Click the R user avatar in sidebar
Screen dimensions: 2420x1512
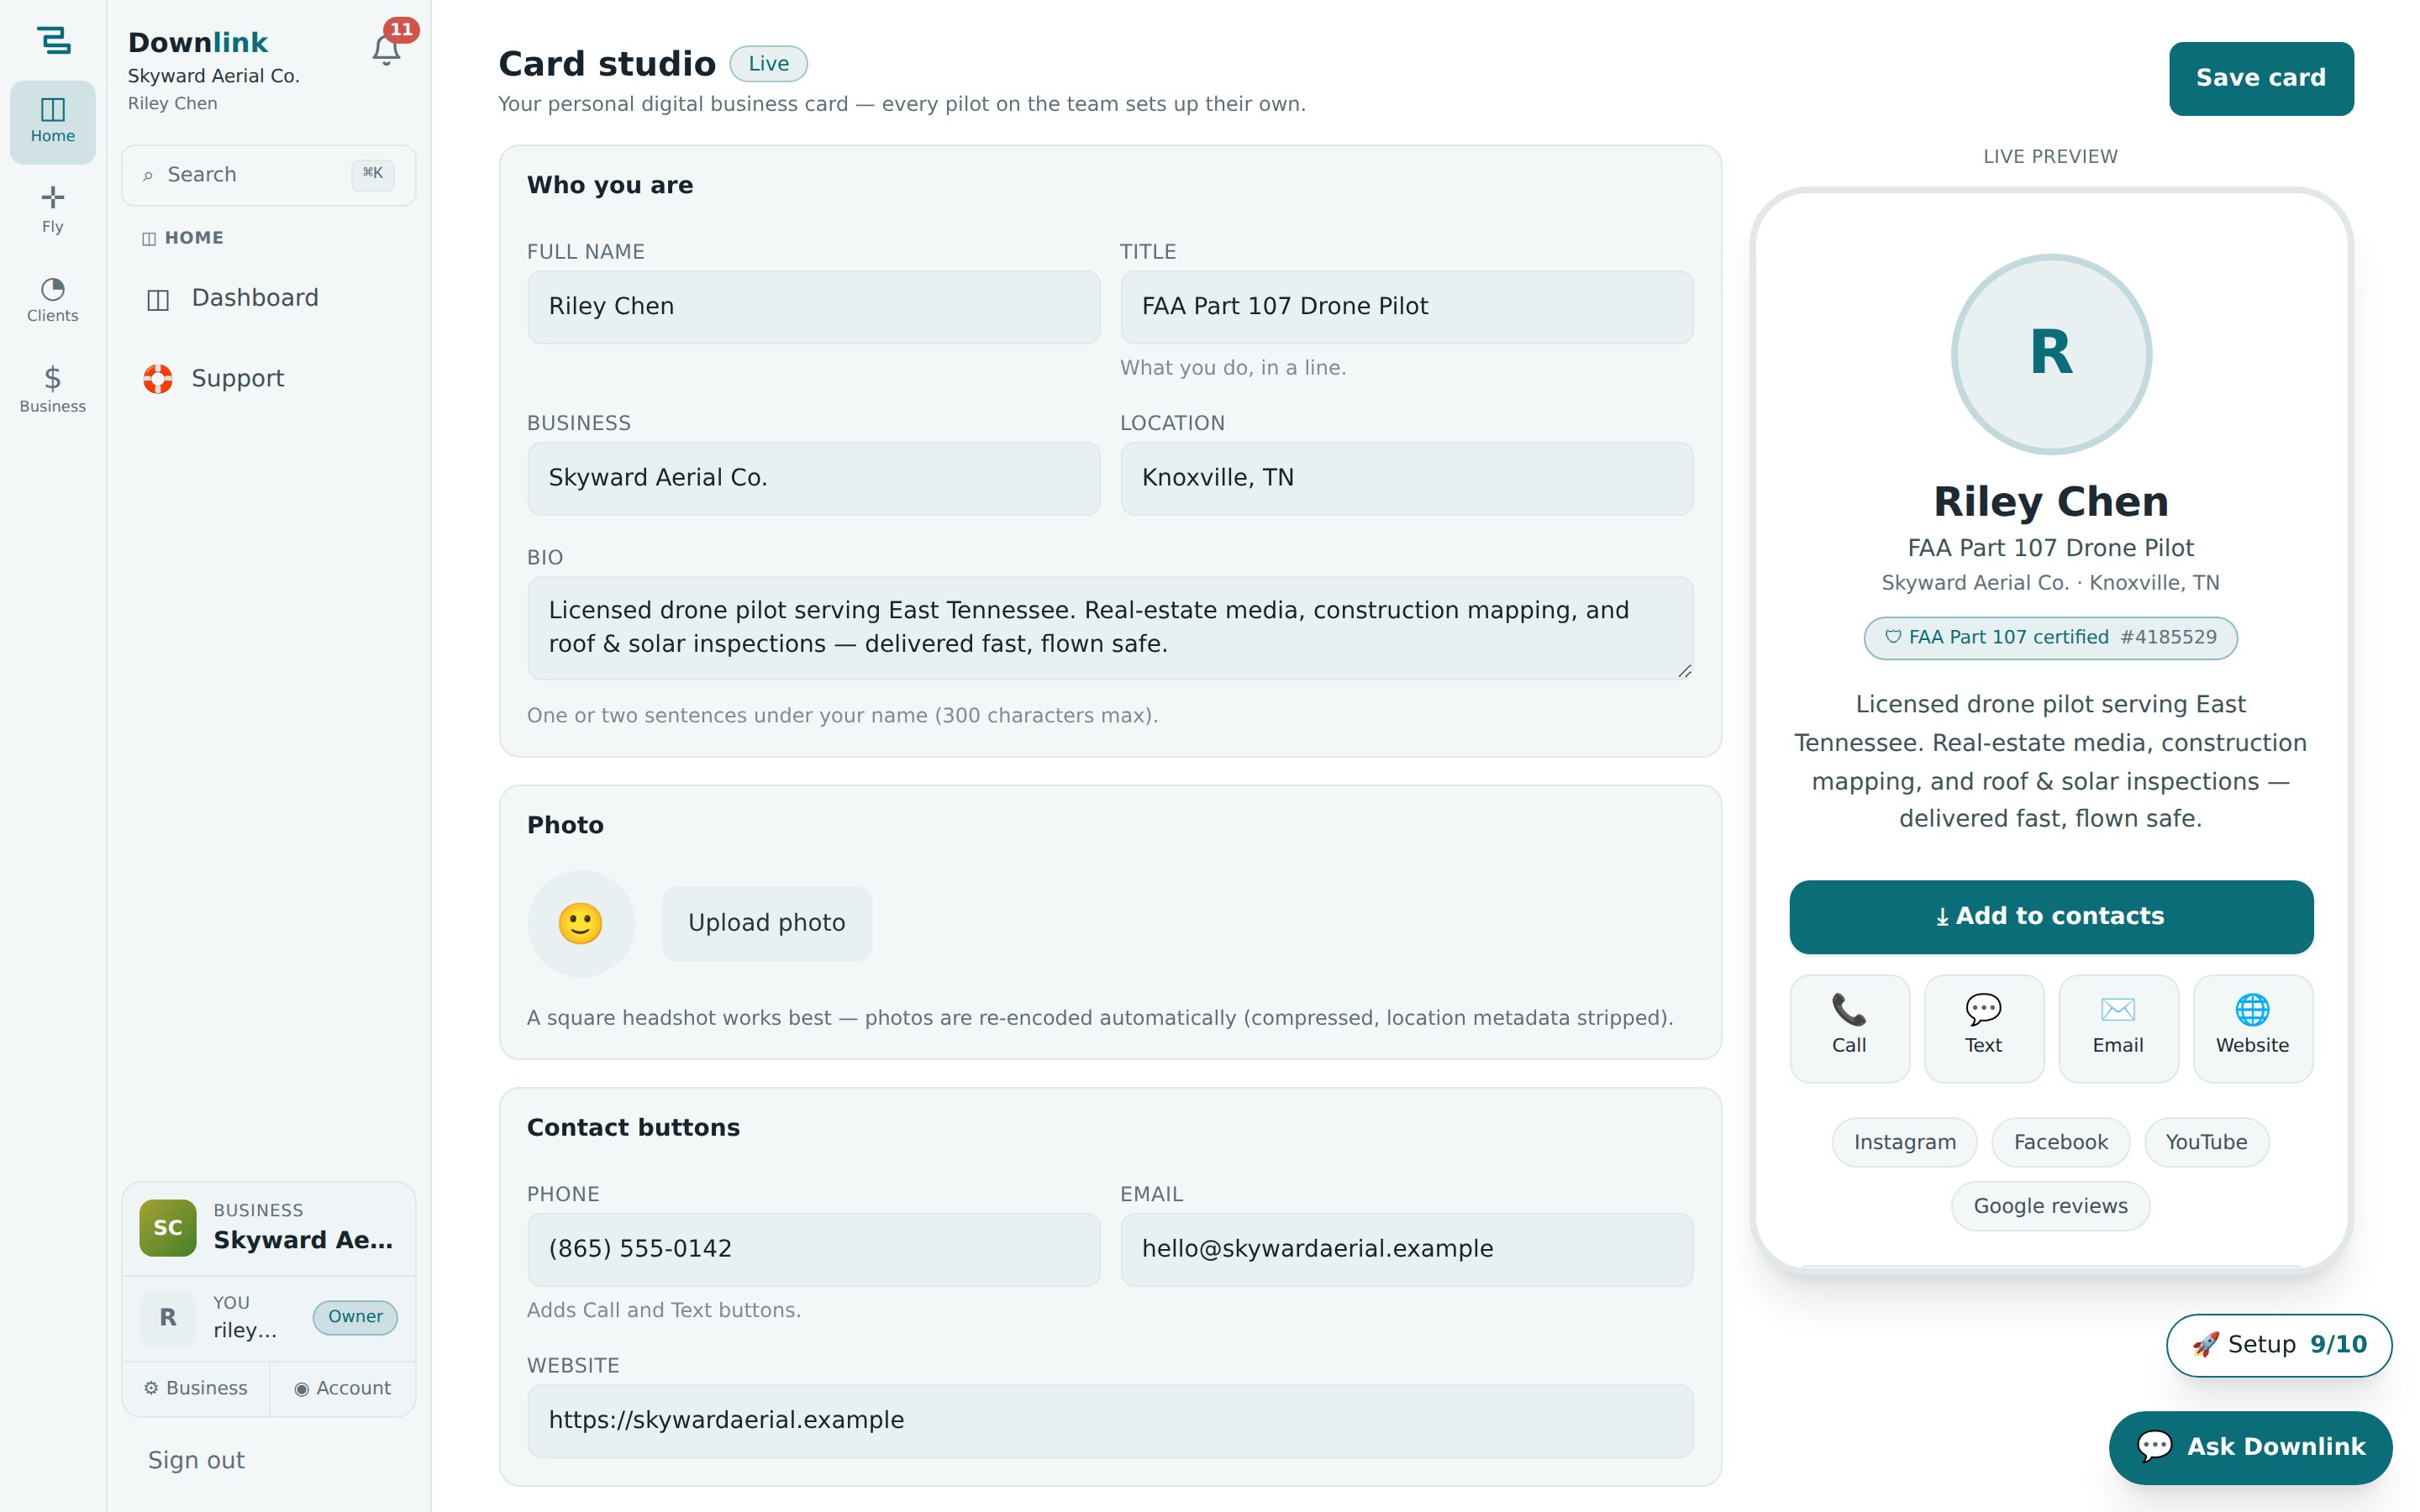(x=168, y=1318)
